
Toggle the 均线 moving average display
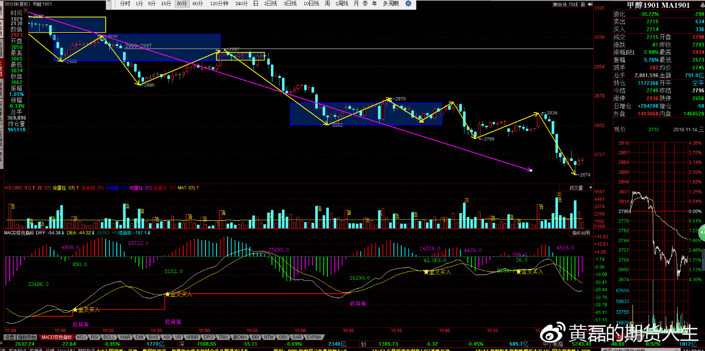[x=574, y=5]
